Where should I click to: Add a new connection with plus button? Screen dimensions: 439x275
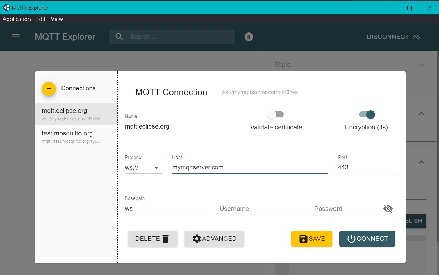49,89
